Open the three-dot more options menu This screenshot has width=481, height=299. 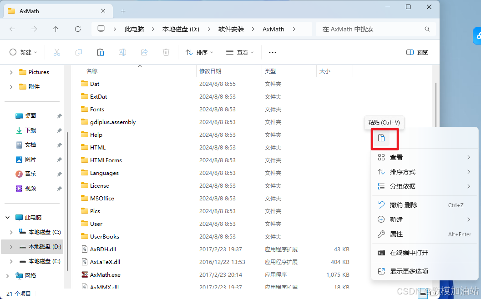coord(273,53)
